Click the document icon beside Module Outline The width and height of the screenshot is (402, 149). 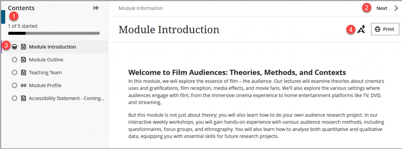[x=23, y=60]
